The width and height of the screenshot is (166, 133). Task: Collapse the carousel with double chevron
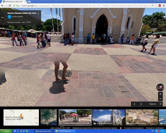161,104
